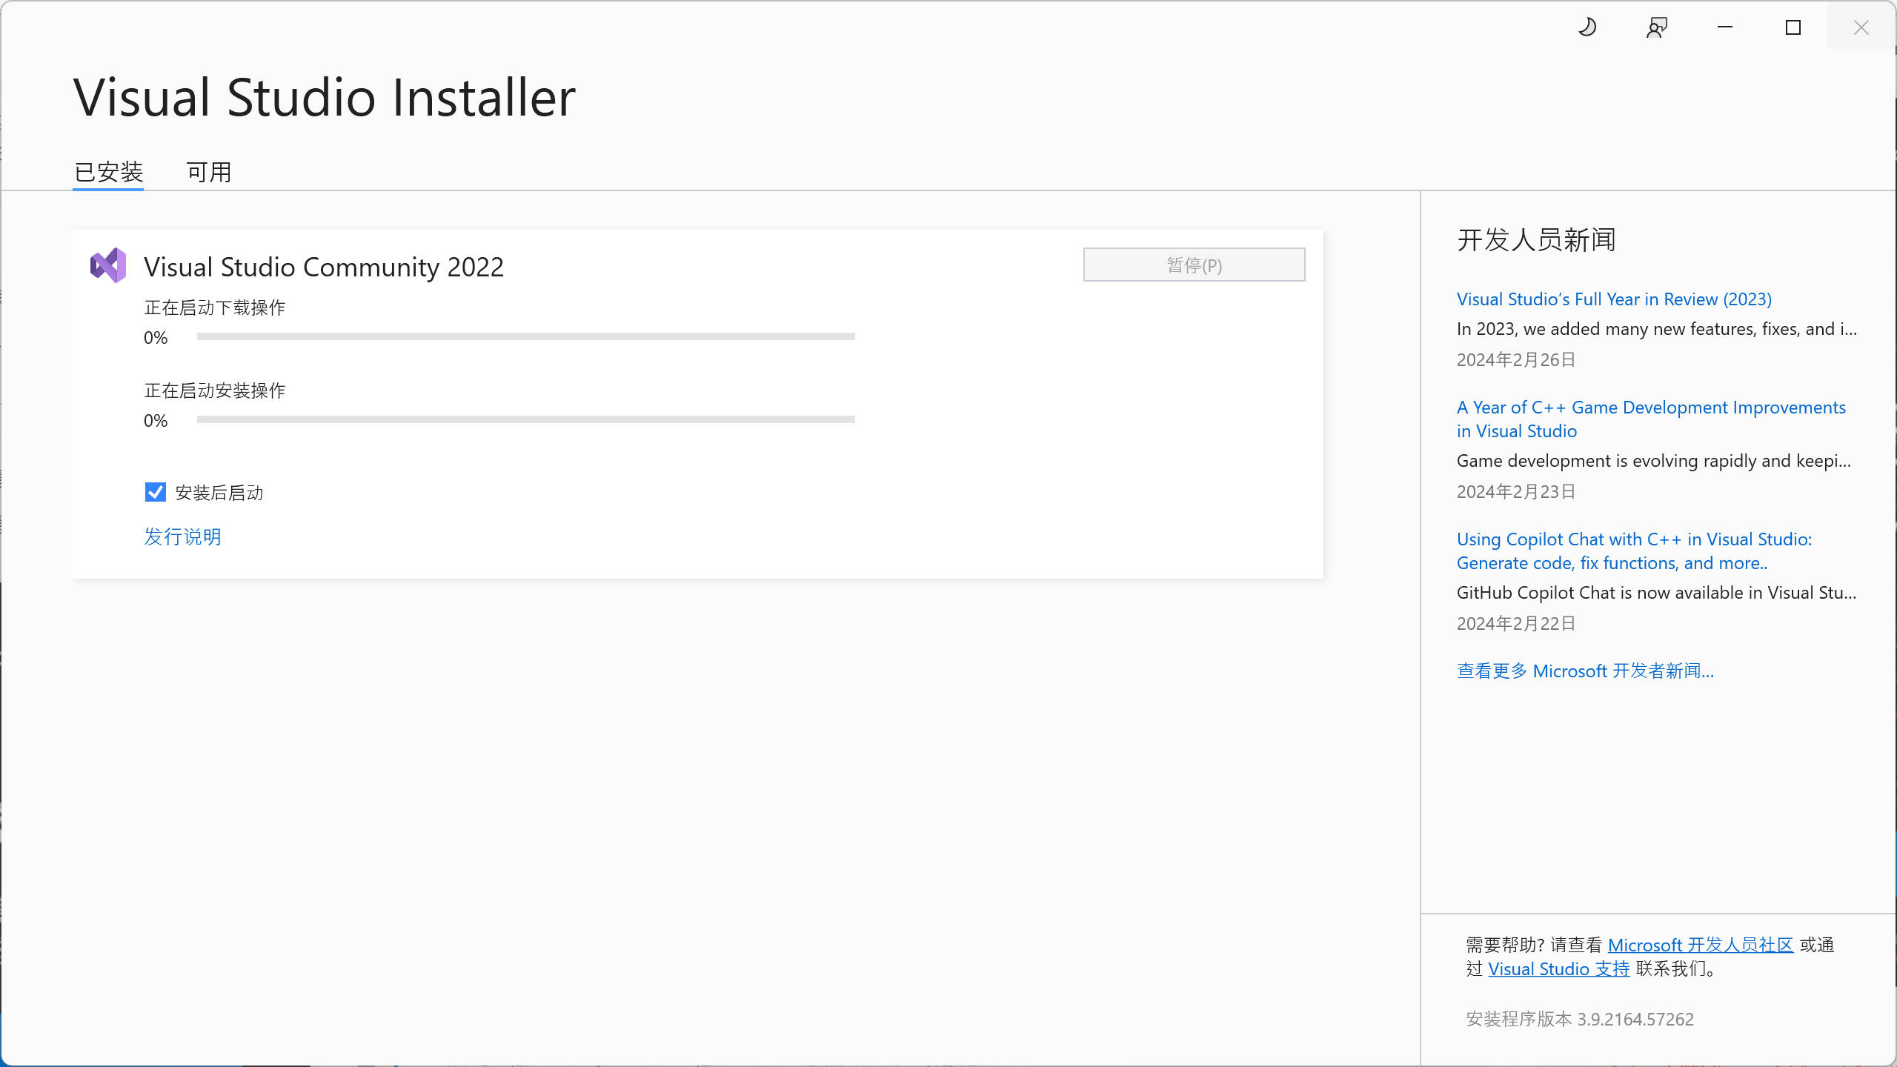This screenshot has height=1067, width=1897.
Task: Minimize the Visual Studio Installer window
Action: (x=1724, y=27)
